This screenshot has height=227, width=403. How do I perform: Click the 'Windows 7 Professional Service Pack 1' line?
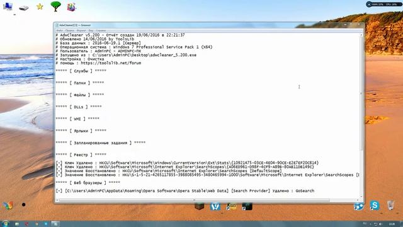click(x=134, y=47)
